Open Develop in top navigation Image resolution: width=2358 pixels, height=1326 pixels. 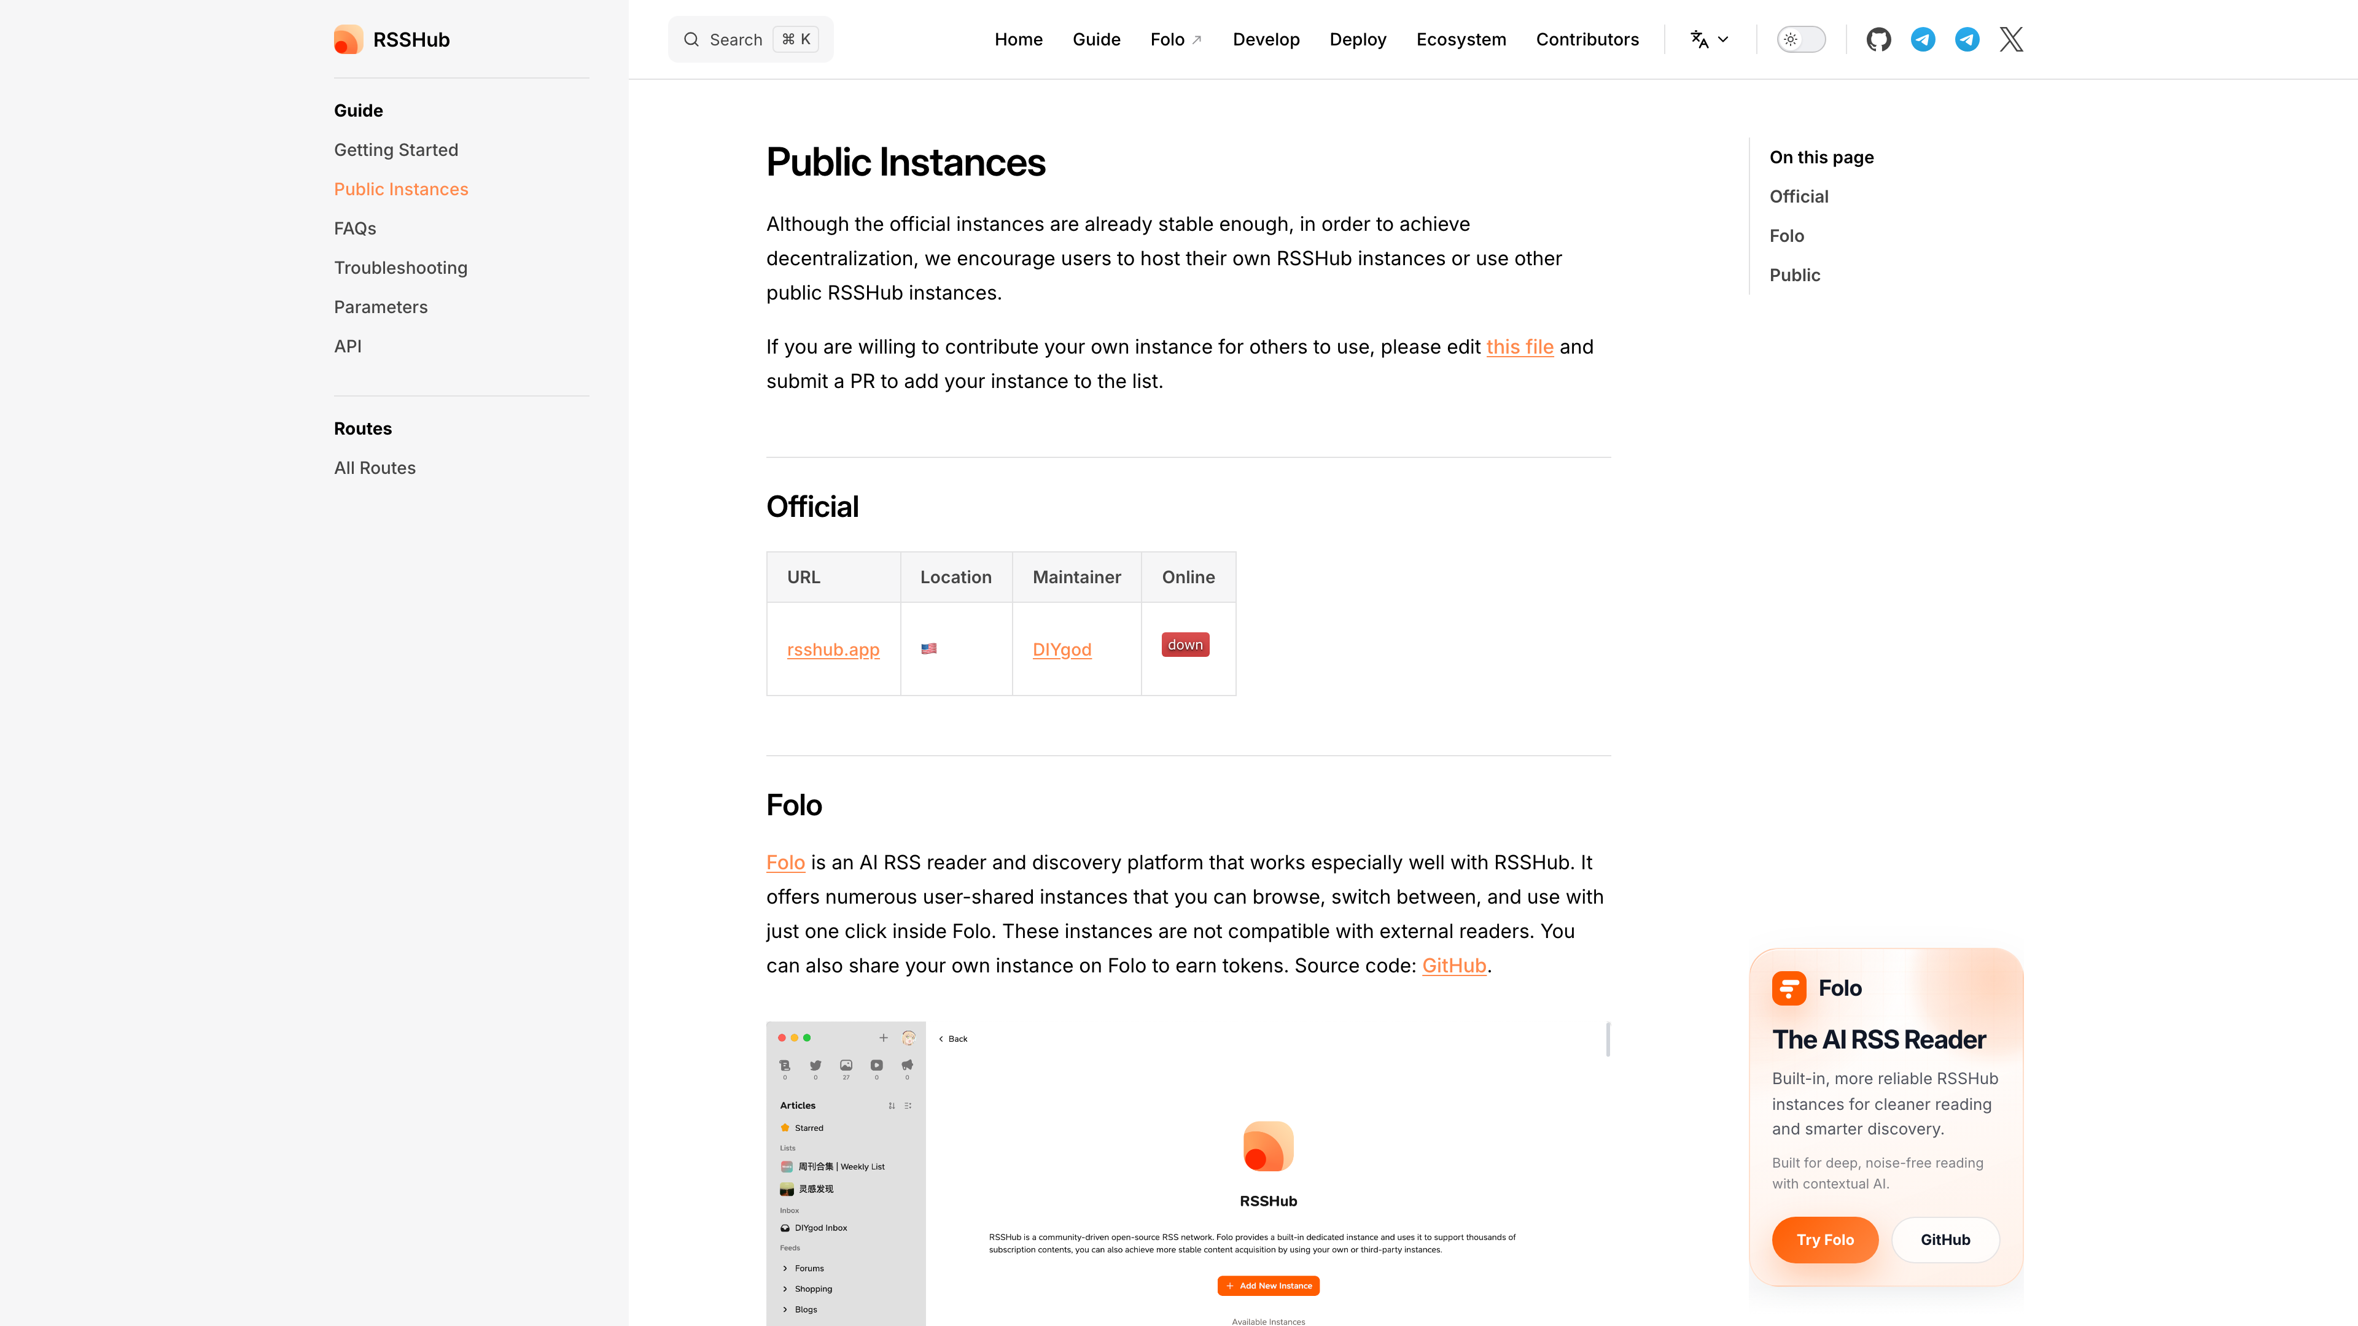pyautogui.click(x=1266, y=39)
